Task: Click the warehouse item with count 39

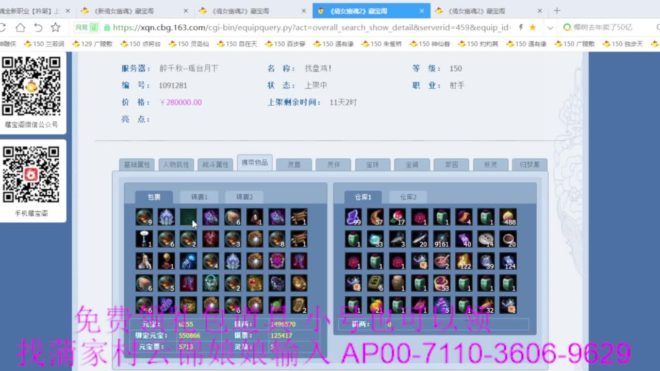Action: (x=486, y=261)
